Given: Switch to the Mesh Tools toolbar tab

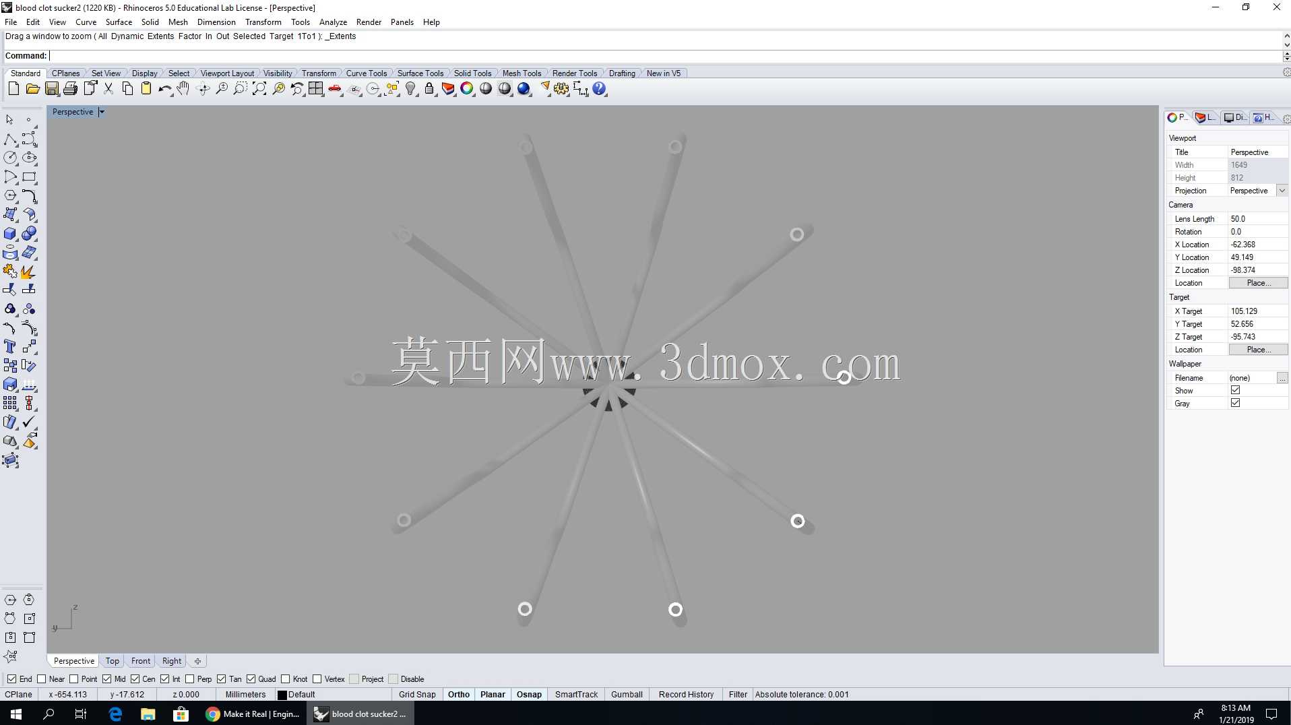Looking at the screenshot, I should 522,73.
